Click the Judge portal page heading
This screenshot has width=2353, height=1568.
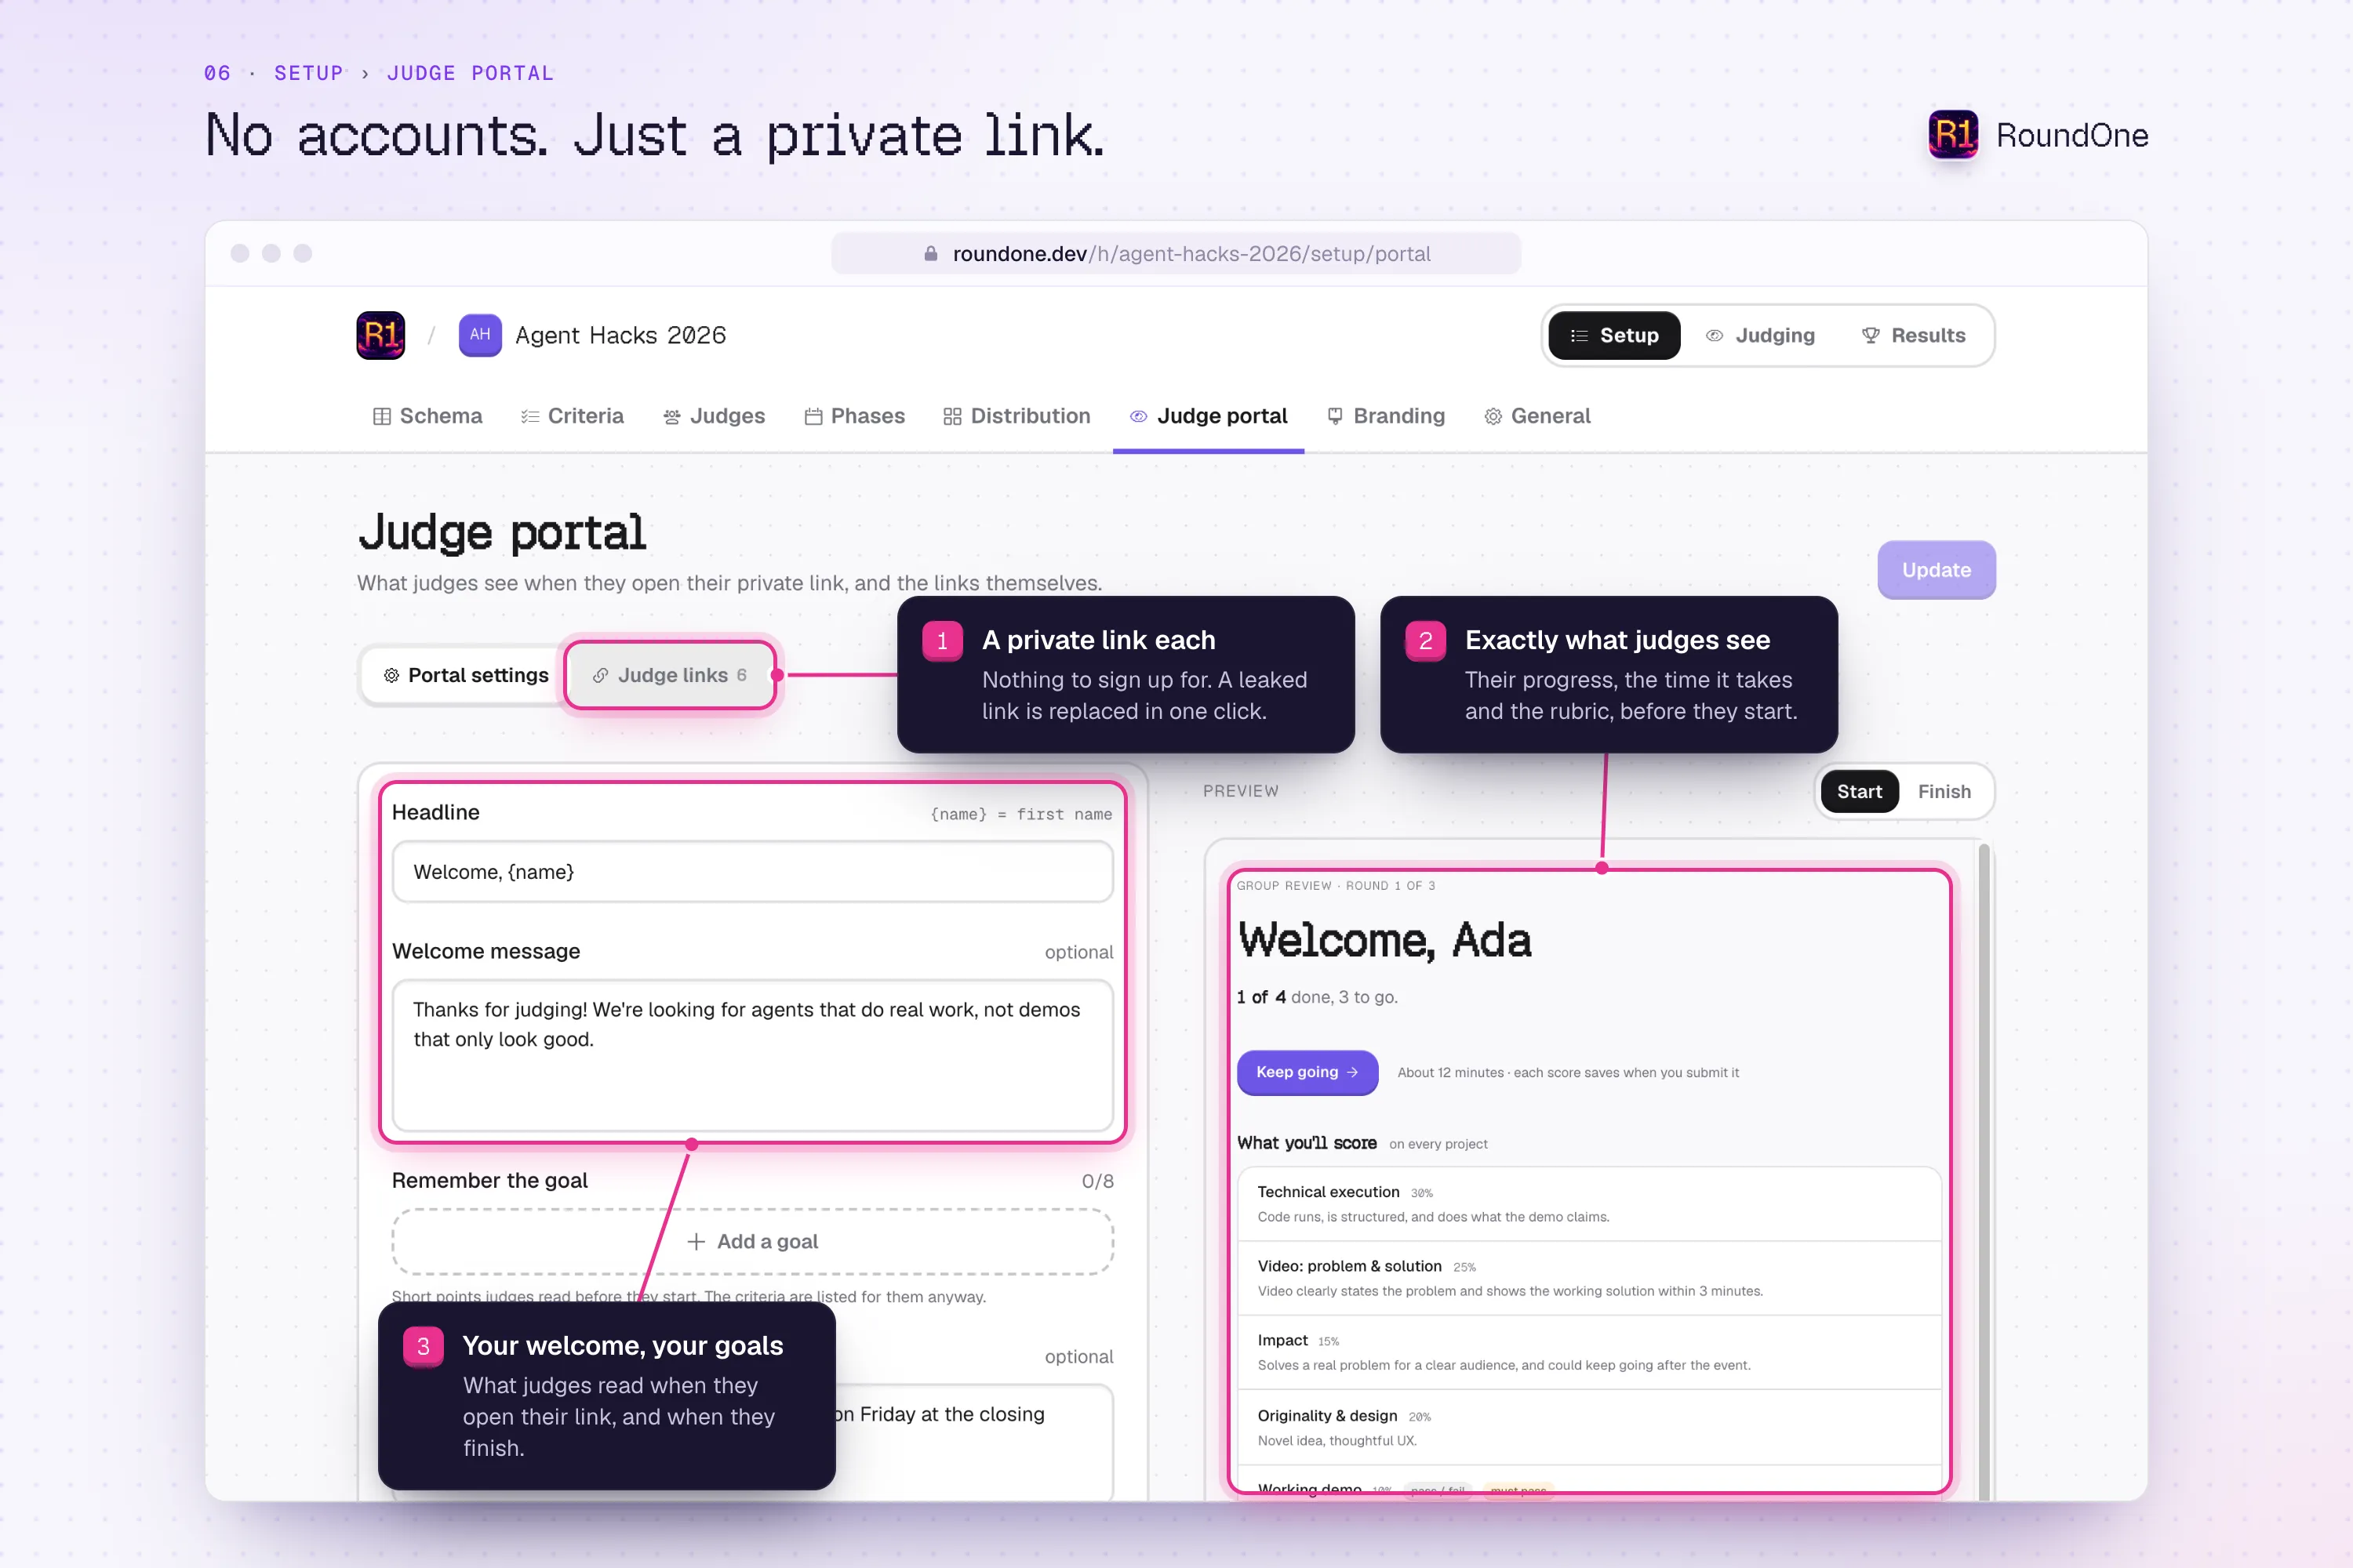click(502, 533)
